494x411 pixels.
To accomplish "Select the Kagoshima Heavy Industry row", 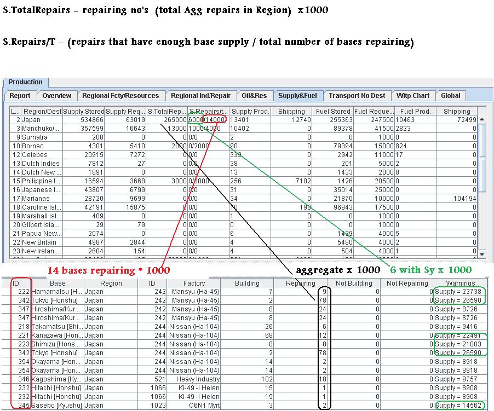I will [x=244, y=379].
